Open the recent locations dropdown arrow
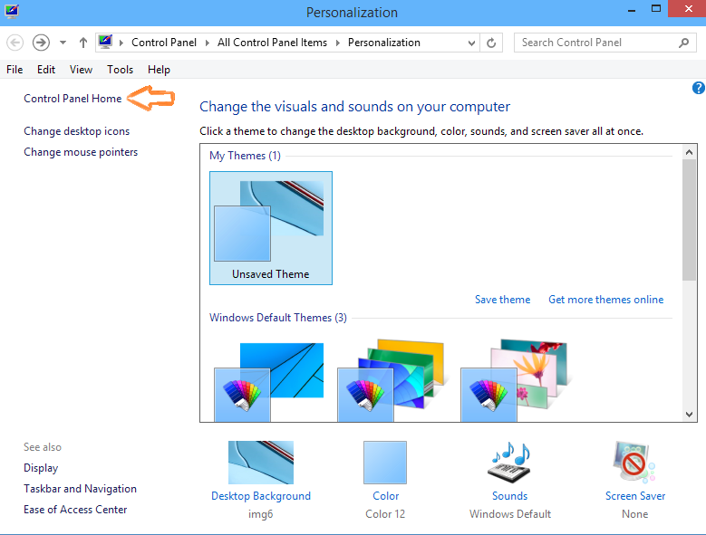This screenshot has width=706, height=535. (63, 43)
